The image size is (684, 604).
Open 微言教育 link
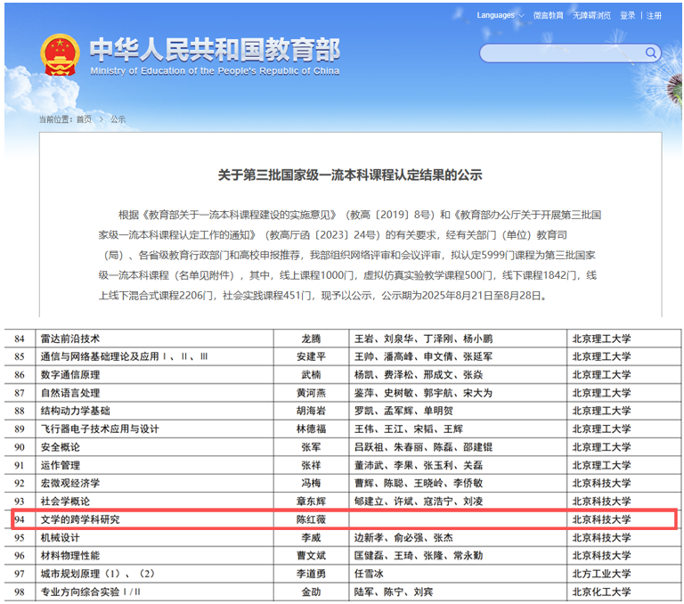[548, 16]
